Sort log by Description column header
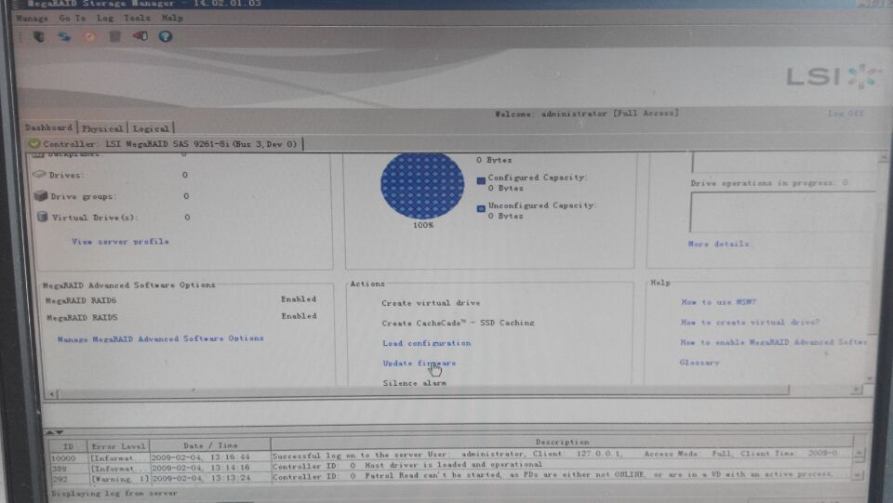Viewport: 893px width, 503px height. 562,443
